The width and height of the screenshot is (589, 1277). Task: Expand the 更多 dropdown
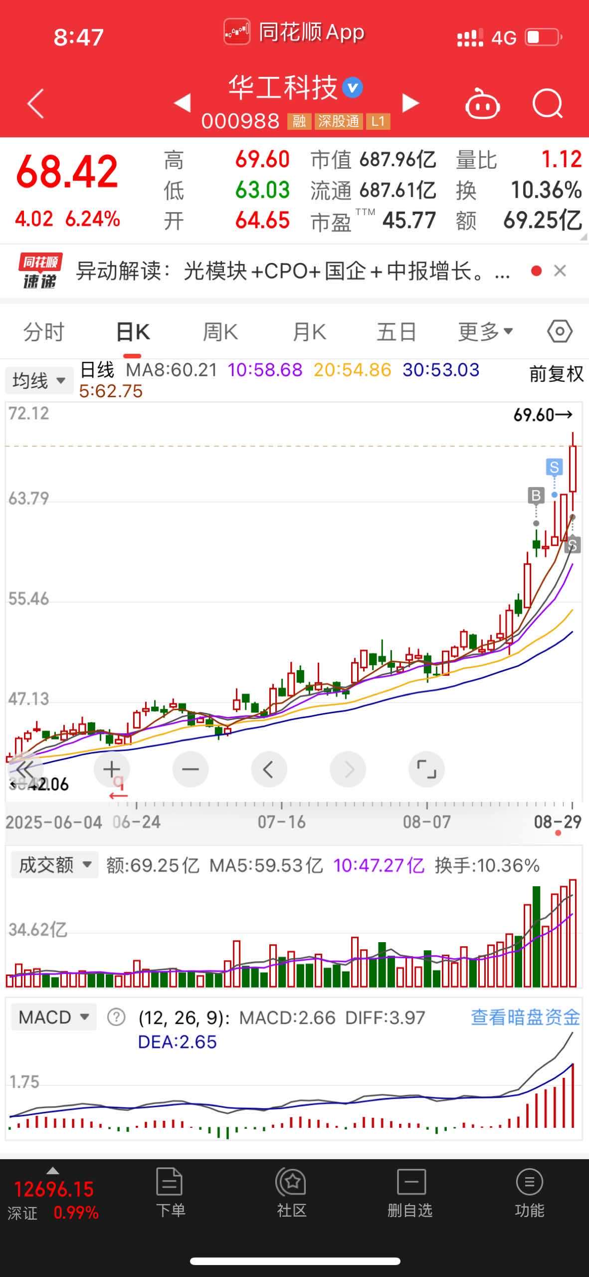click(x=486, y=332)
